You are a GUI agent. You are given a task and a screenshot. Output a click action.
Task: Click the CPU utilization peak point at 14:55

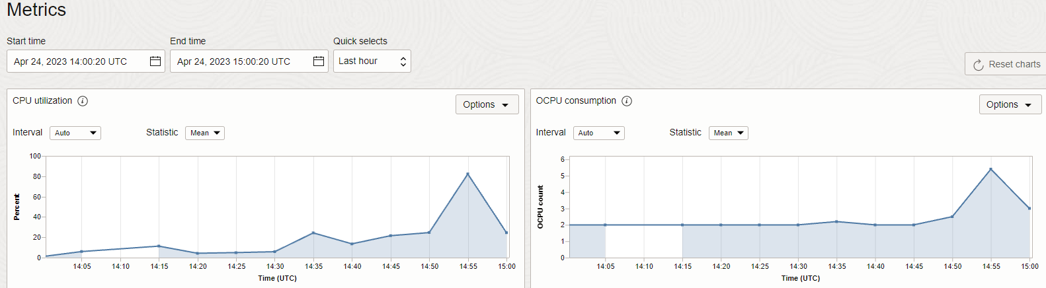(468, 174)
